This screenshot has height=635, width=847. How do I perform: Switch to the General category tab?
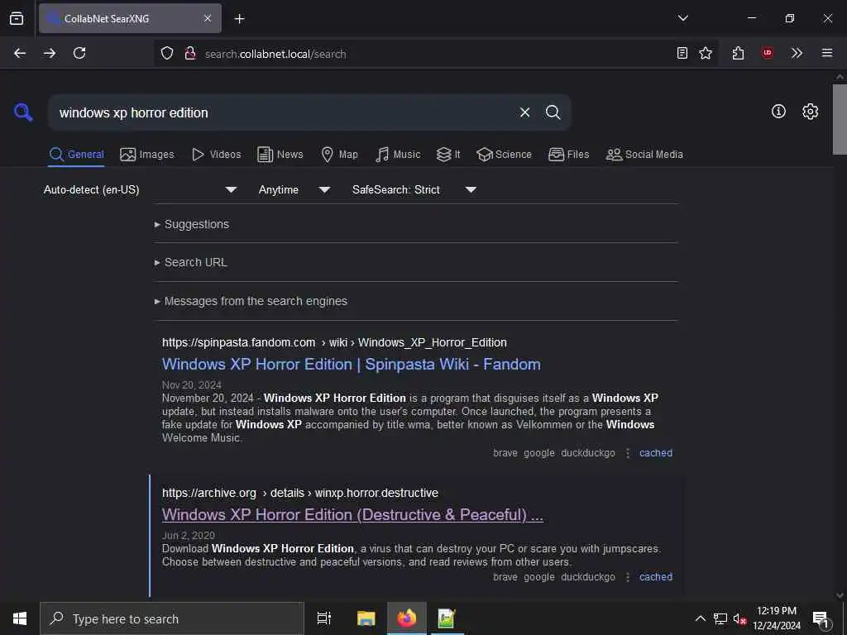(76, 155)
